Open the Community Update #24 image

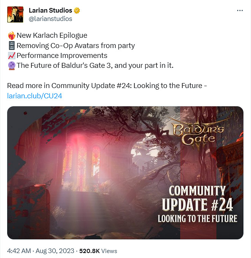point(125,173)
